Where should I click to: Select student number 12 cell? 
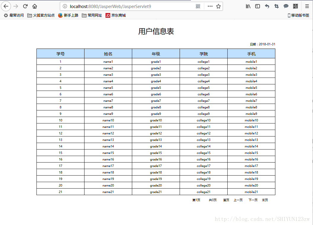point(60,133)
